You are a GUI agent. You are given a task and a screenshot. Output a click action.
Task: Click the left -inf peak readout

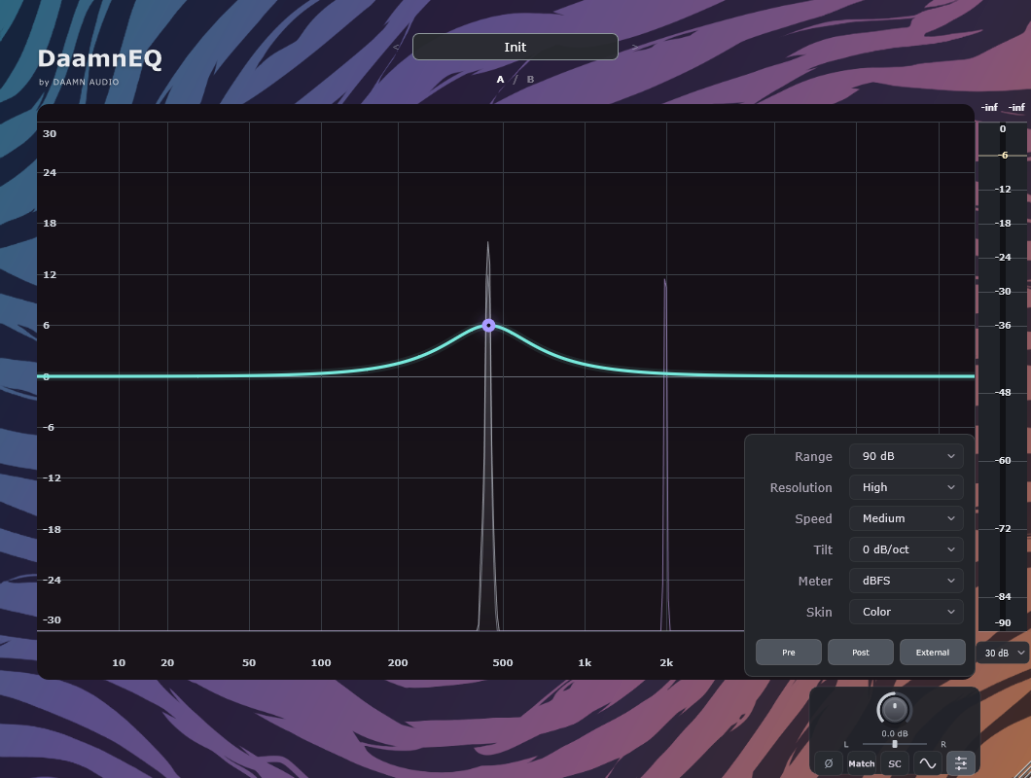click(x=989, y=107)
